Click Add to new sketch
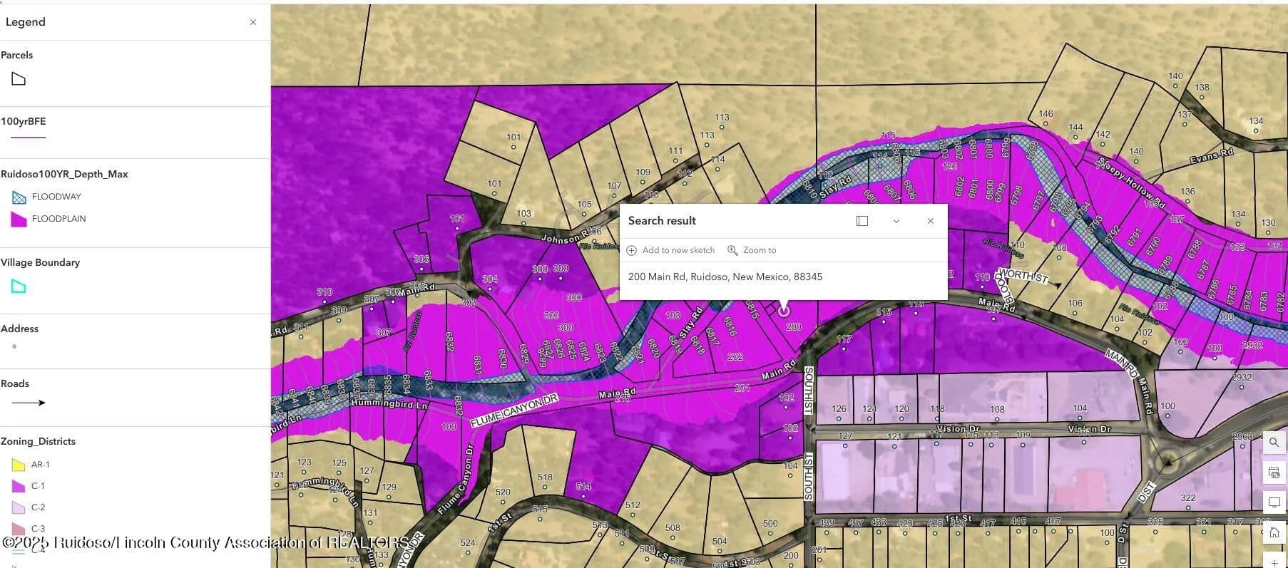Viewport: 1288px width, 568px height. pyautogui.click(x=670, y=250)
